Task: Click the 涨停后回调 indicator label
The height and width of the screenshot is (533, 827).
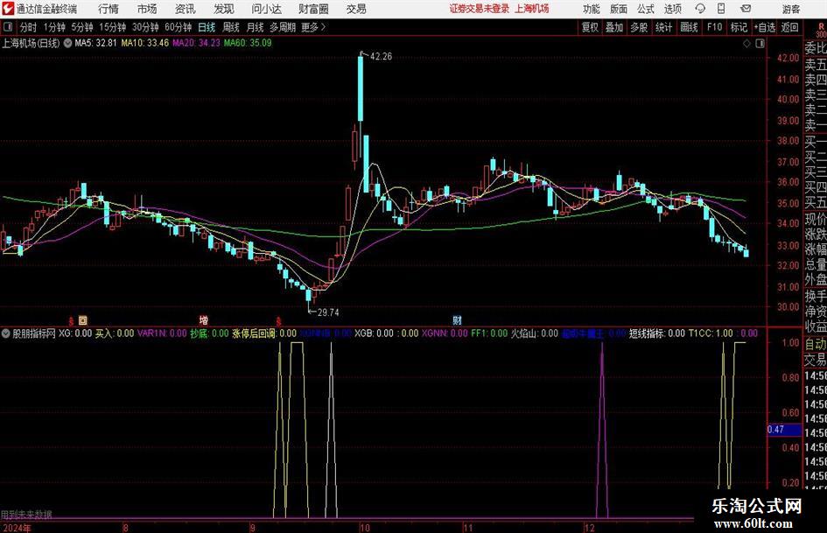Action: tap(254, 333)
